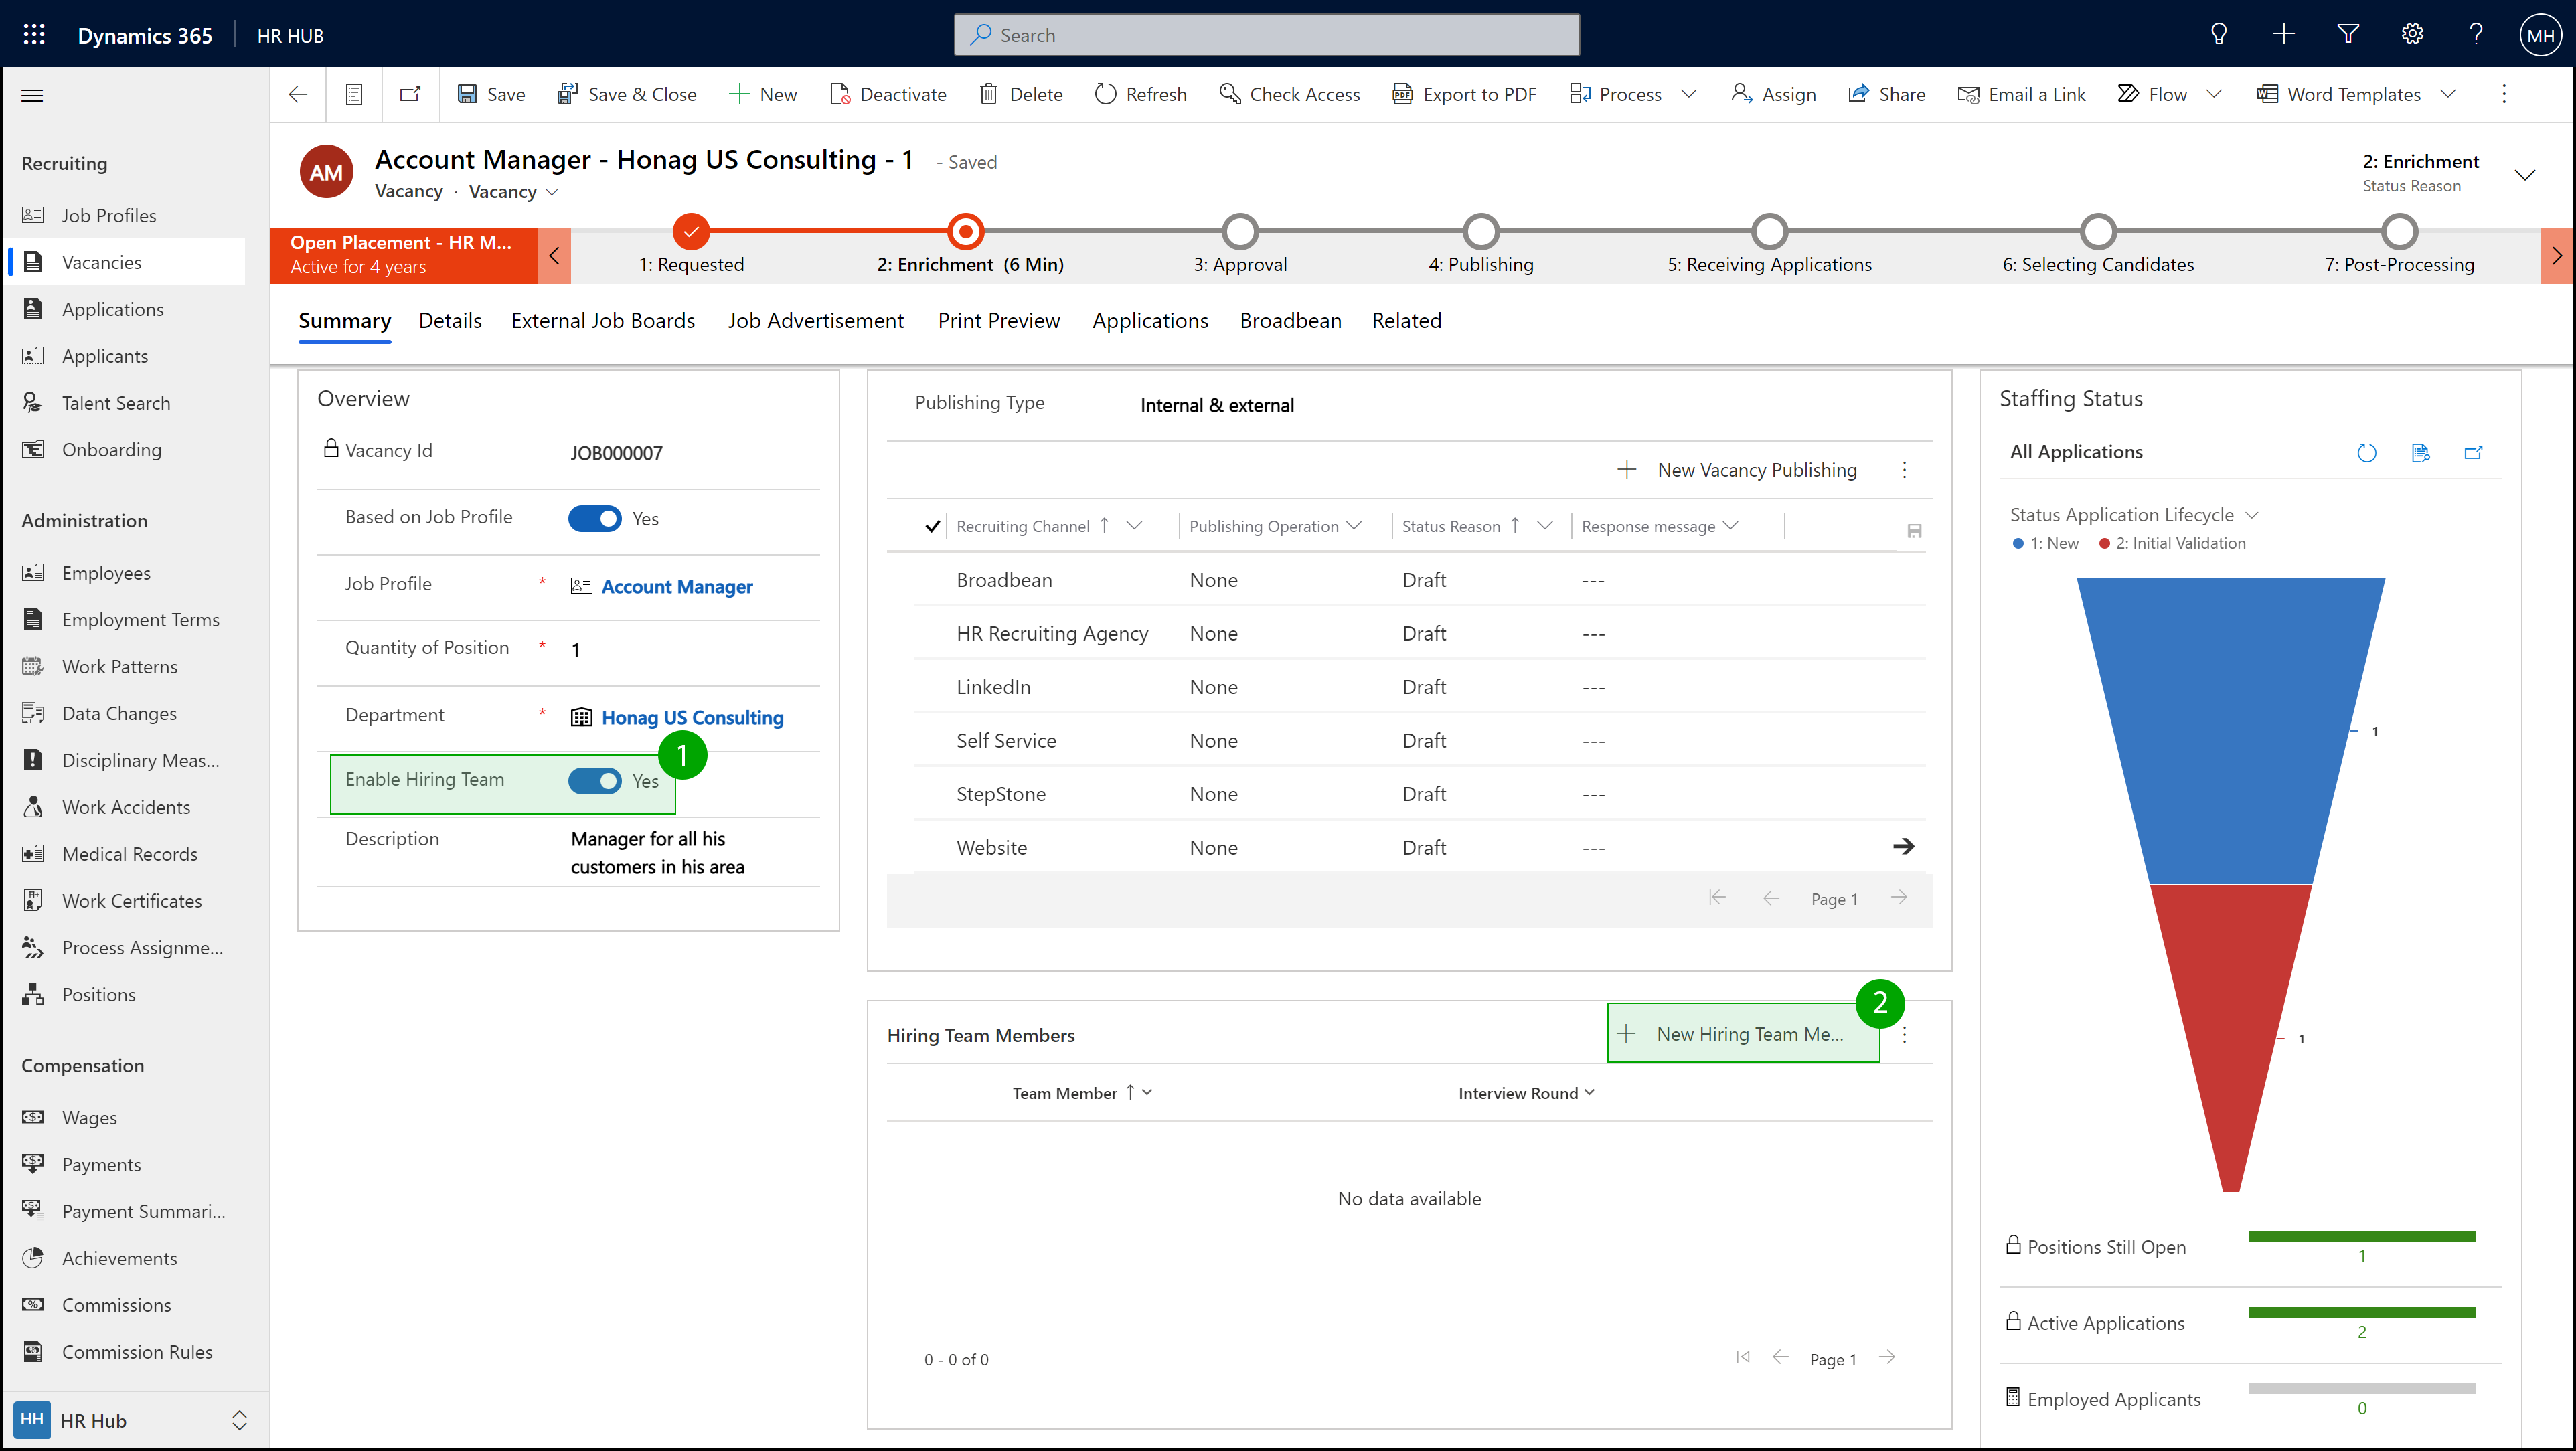Switch to the Broadbean tab
This screenshot has height=1451, width=2576.
click(x=1291, y=321)
